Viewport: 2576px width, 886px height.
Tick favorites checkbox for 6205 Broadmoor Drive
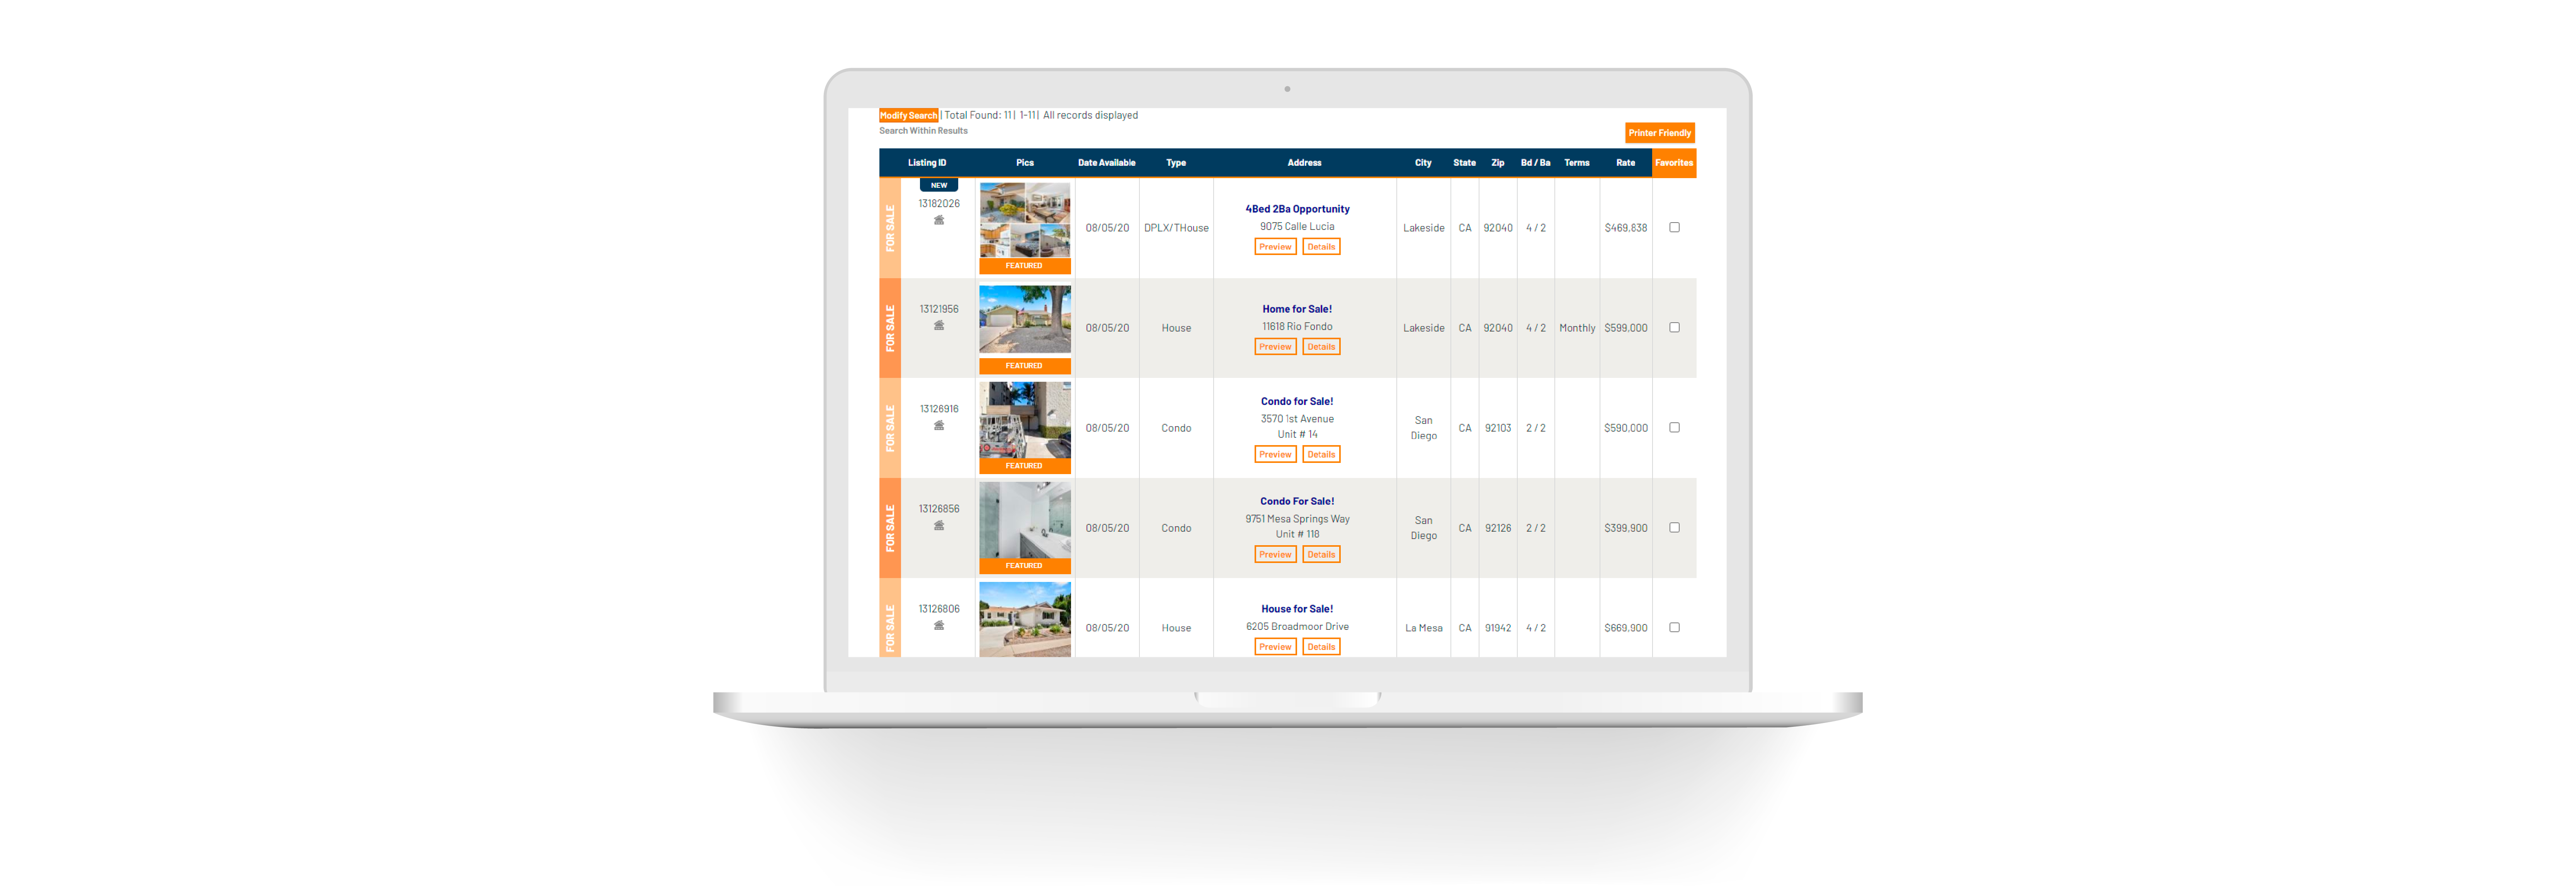1674,627
